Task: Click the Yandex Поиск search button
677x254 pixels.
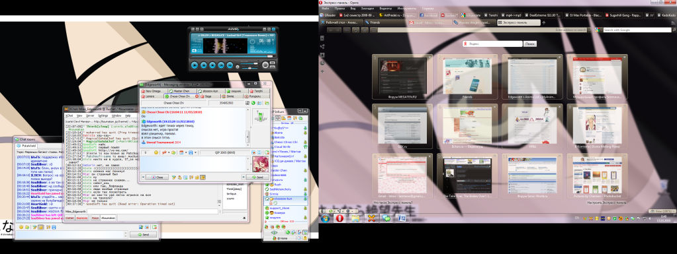Action: pos(530,44)
